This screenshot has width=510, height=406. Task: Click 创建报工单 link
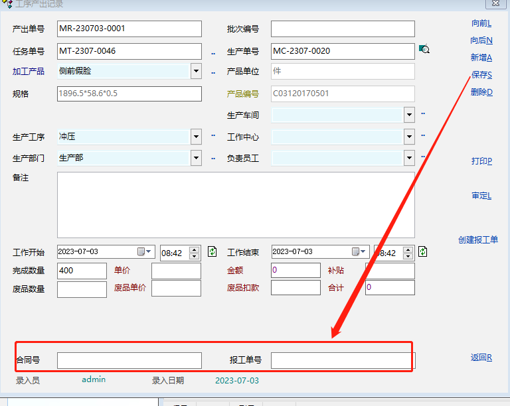(x=477, y=240)
